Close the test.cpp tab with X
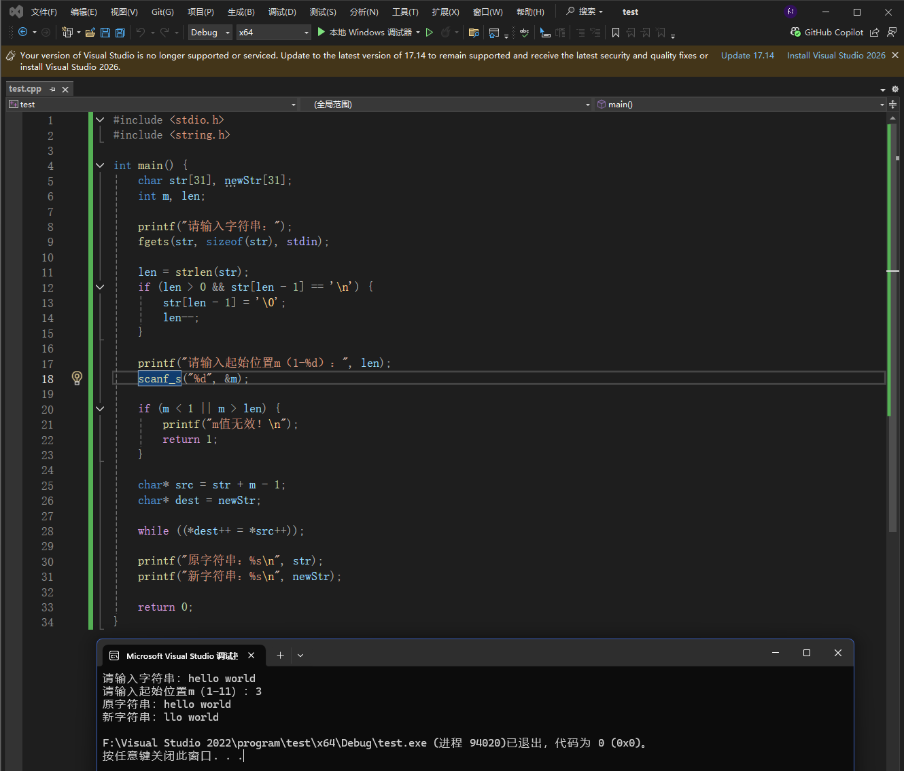This screenshot has width=904, height=771. coord(65,89)
